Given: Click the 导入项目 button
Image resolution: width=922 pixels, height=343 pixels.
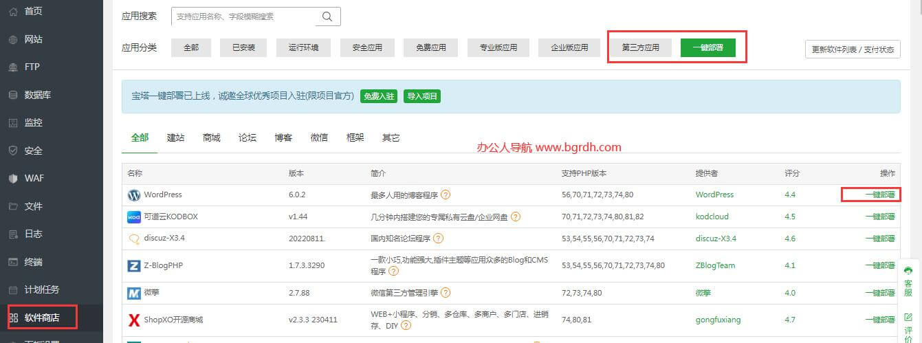Looking at the screenshot, I should pos(422,96).
